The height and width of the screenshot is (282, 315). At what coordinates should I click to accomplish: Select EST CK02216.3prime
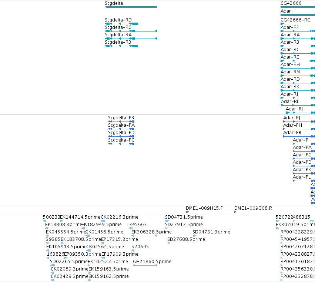click(119, 217)
